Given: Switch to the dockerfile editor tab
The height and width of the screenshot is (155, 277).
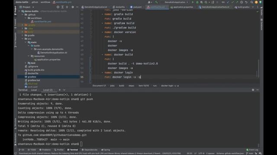Looking at the screenshot, I should click(x=120, y=7).
